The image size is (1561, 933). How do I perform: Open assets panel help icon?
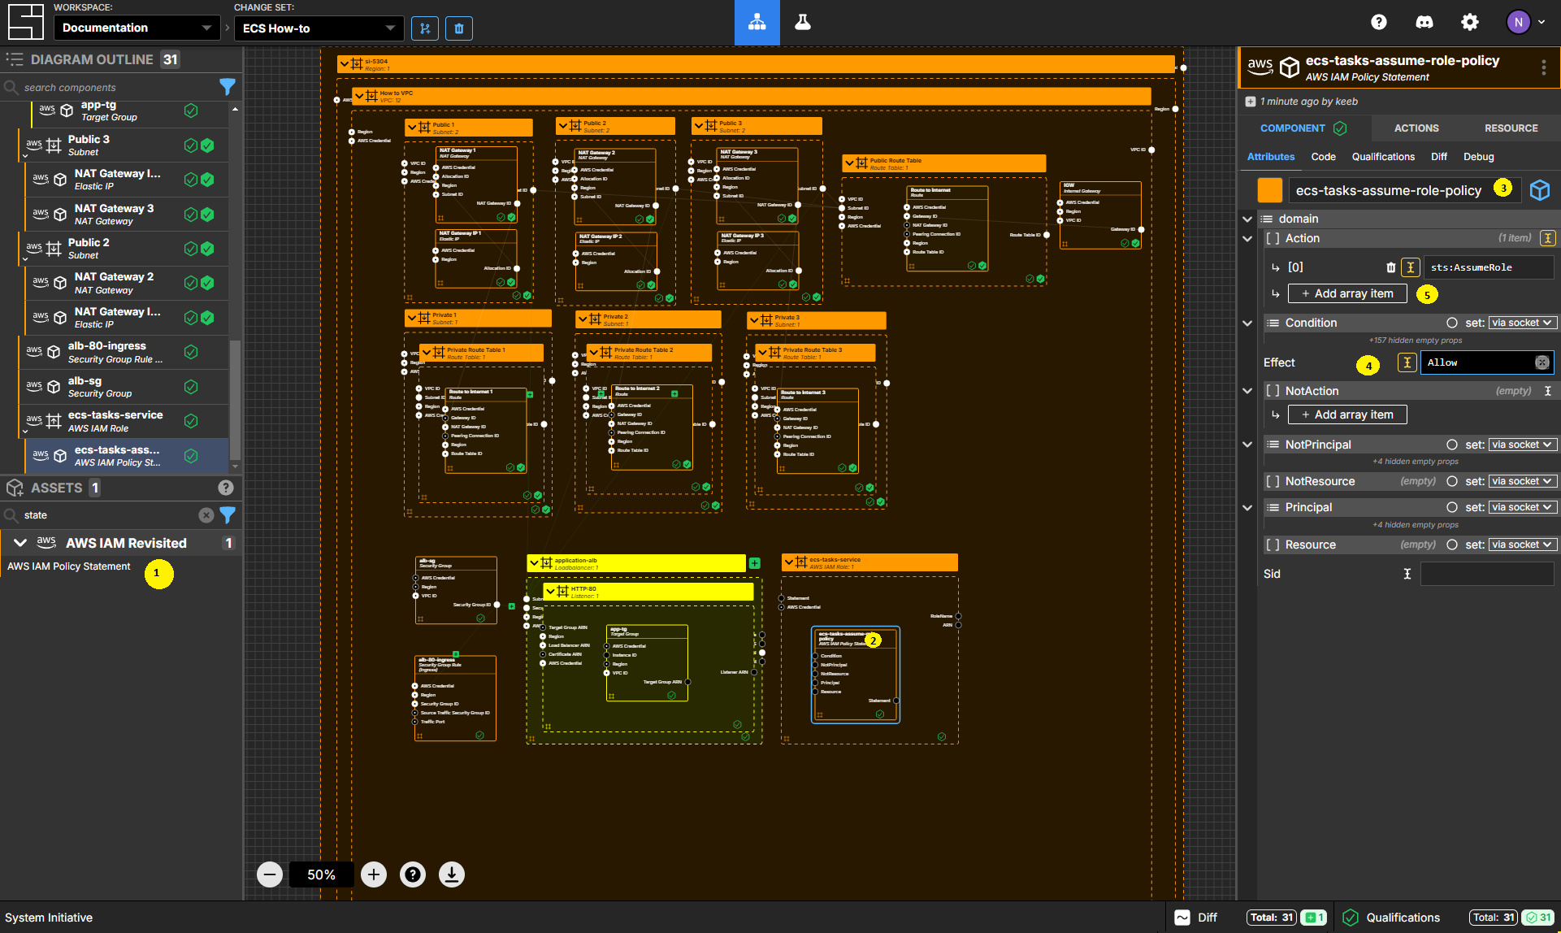[x=226, y=488]
